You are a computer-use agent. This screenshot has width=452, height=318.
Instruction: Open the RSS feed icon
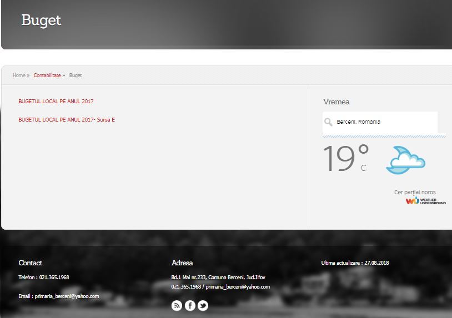(177, 305)
